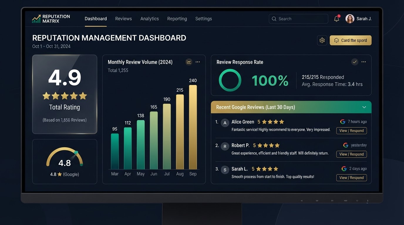
Task: Select the Apr bar showing 112
Action: [x=128, y=148]
